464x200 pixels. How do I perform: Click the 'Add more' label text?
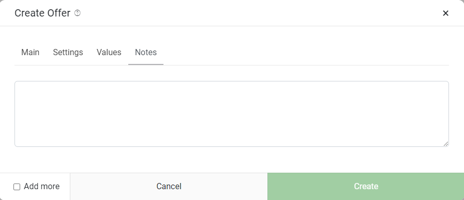[42, 187]
